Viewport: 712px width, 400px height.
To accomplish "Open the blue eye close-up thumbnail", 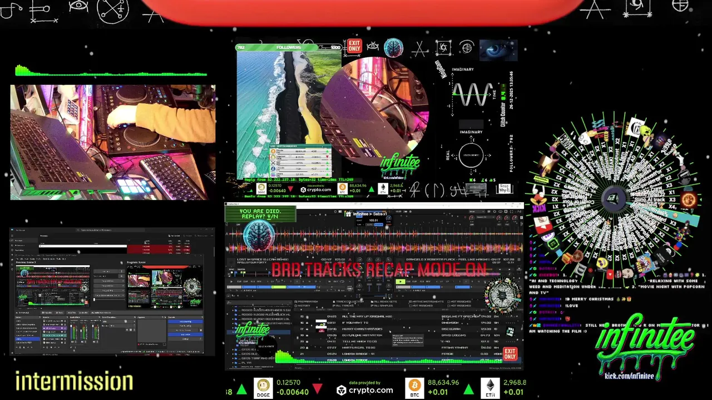I will click(498, 49).
